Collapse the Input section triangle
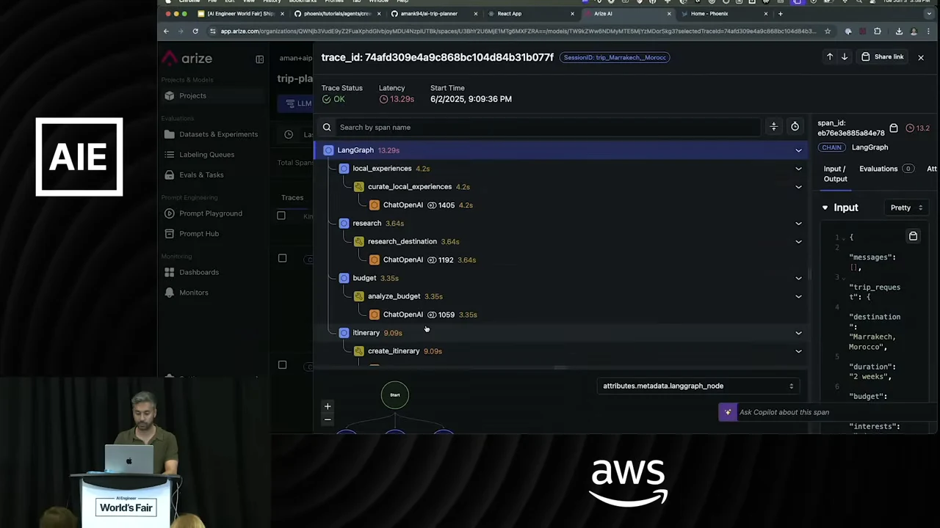This screenshot has height=528, width=940. (x=825, y=208)
